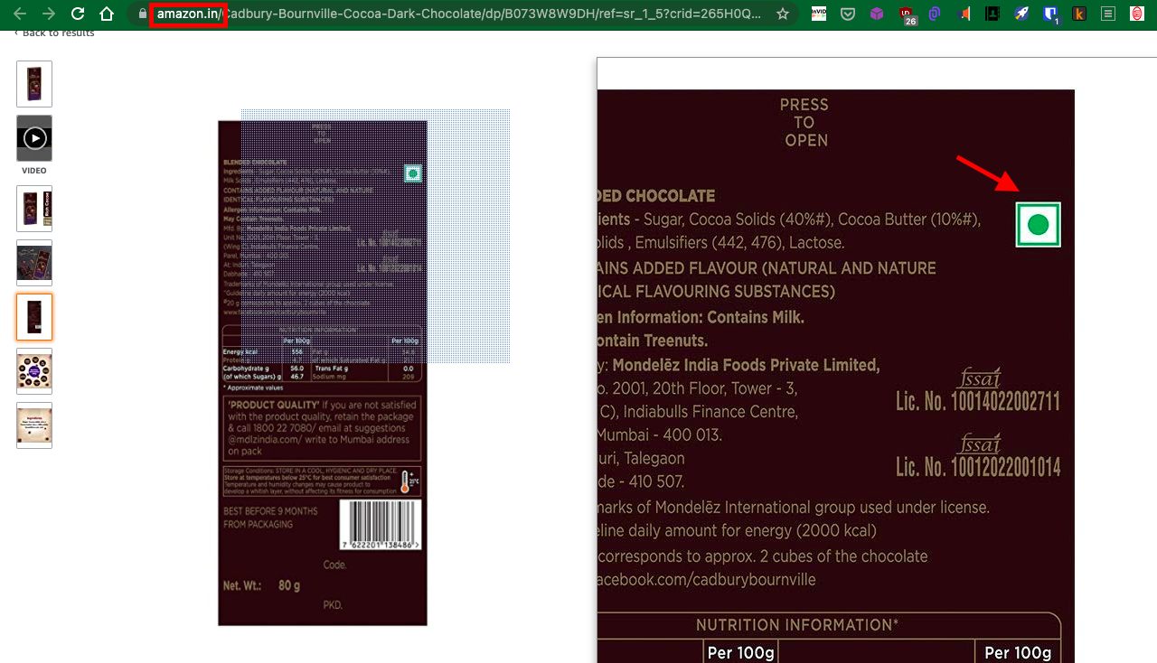Open the InVID extension
The height and width of the screenshot is (663, 1157).
[x=819, y=14]
